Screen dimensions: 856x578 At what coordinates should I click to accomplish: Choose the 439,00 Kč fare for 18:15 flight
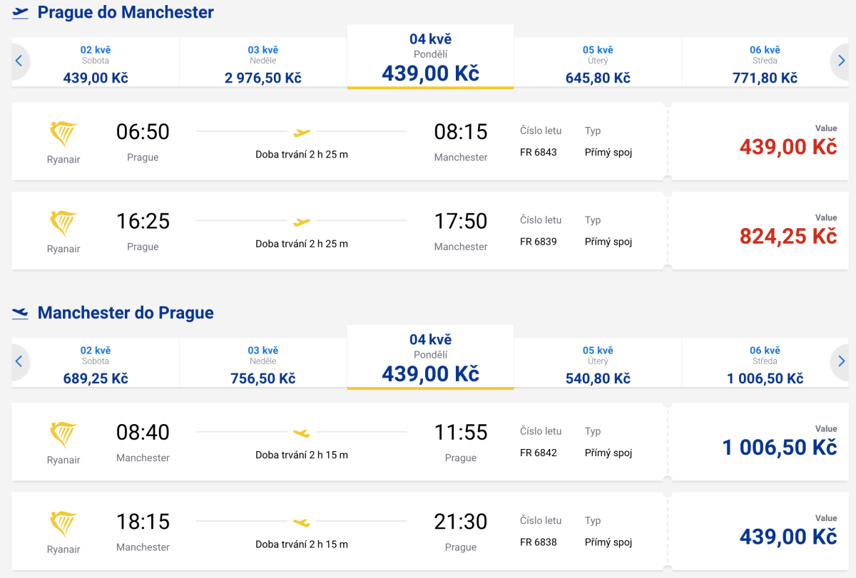[x=788, y=537]
